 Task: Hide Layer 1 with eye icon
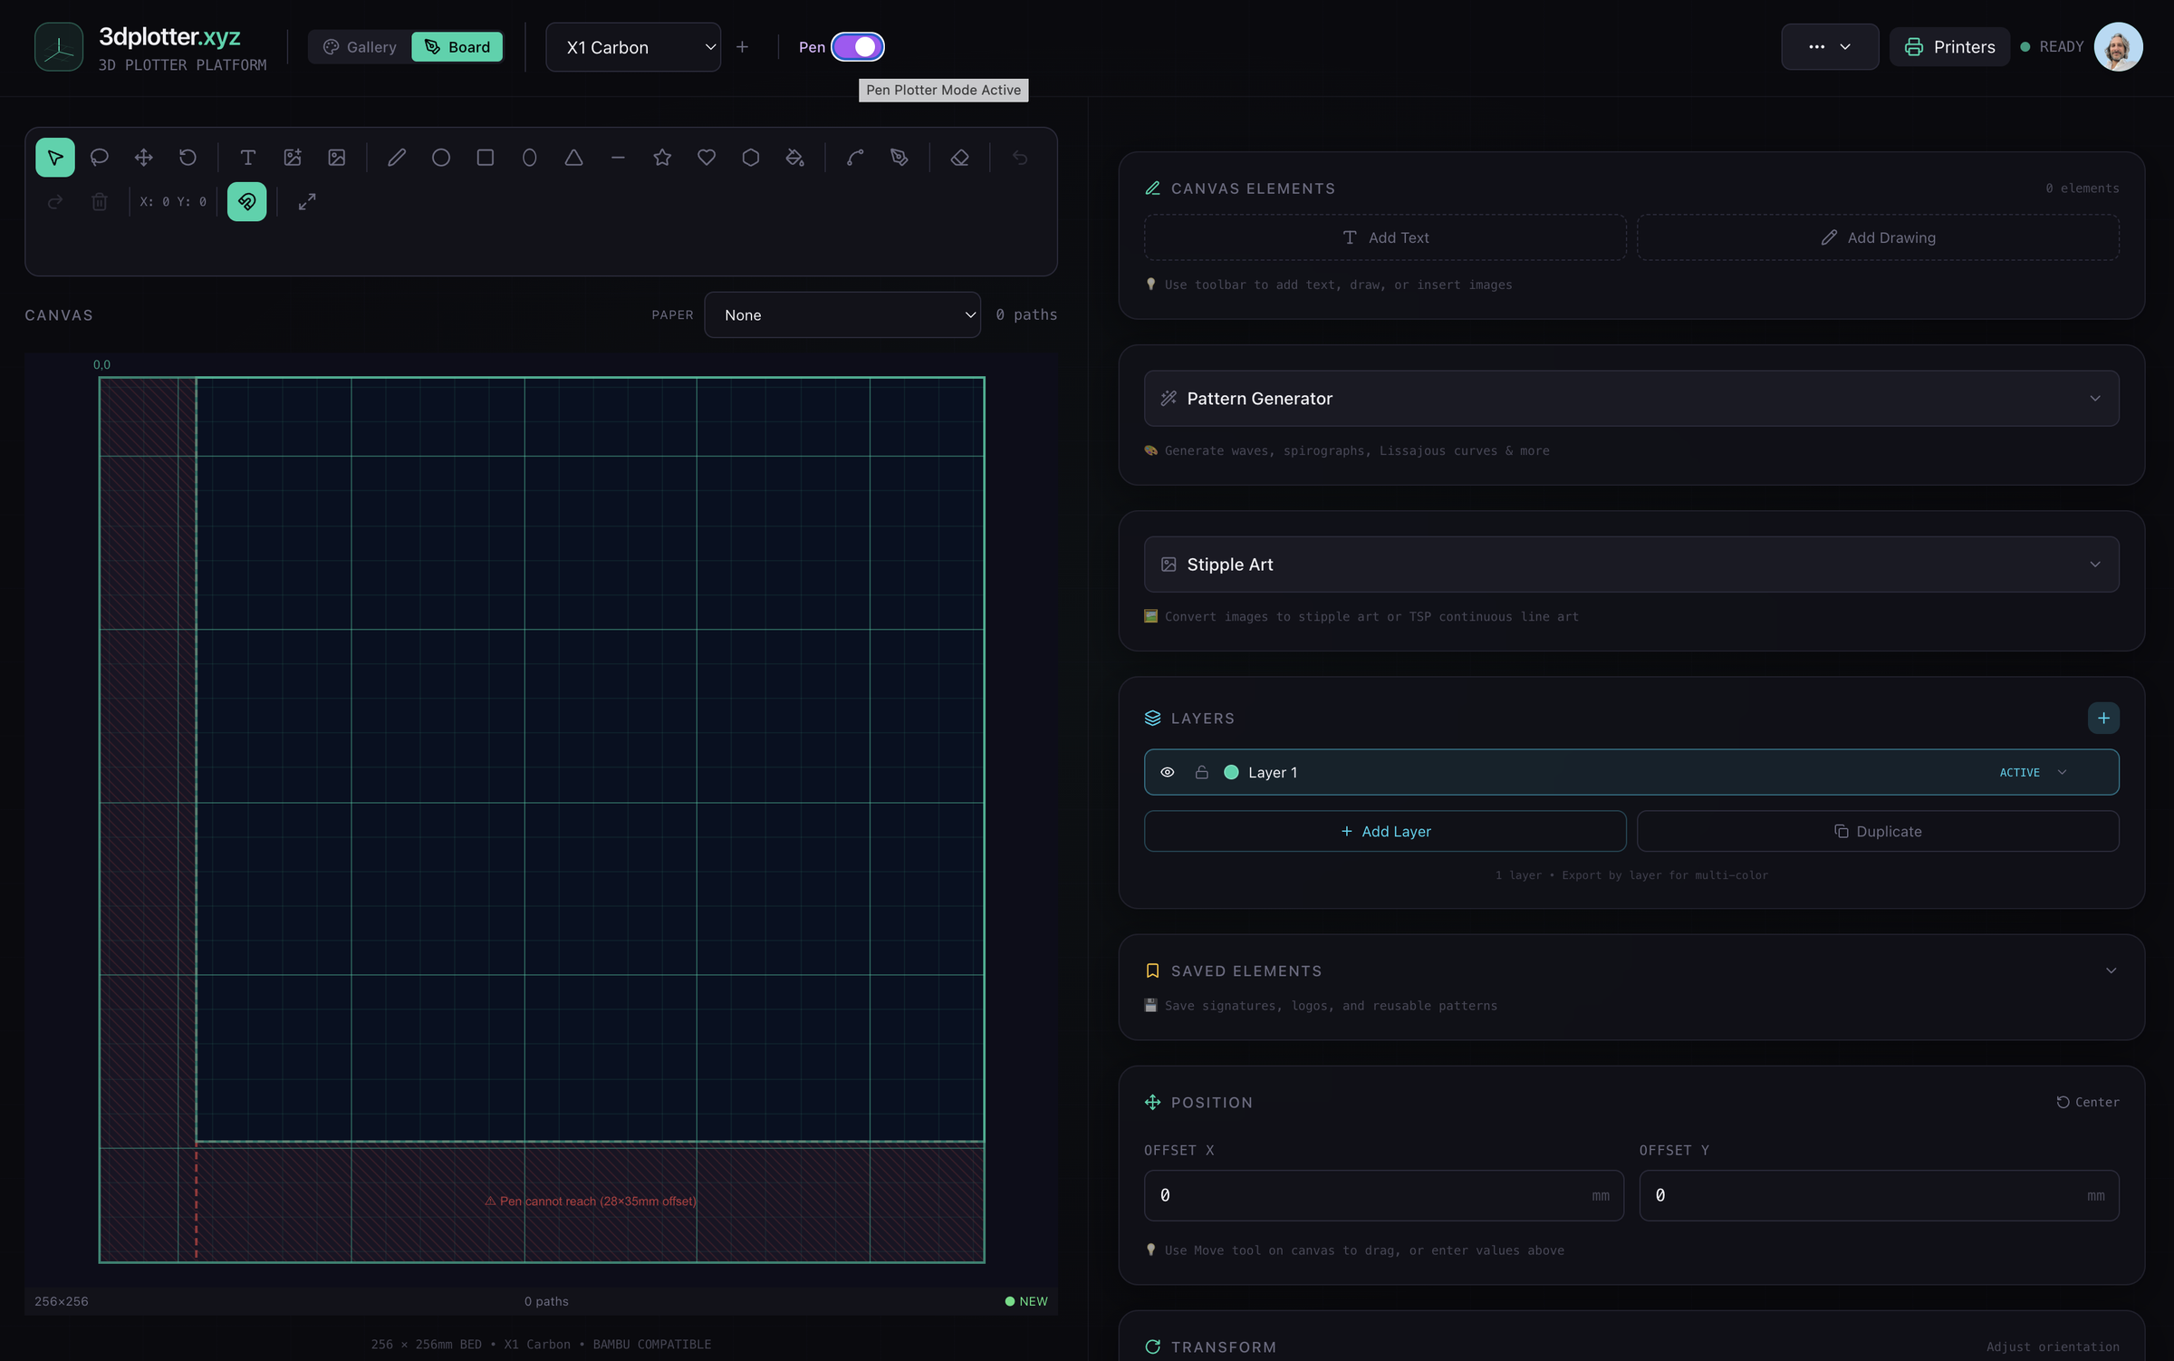coord(1168,772)
